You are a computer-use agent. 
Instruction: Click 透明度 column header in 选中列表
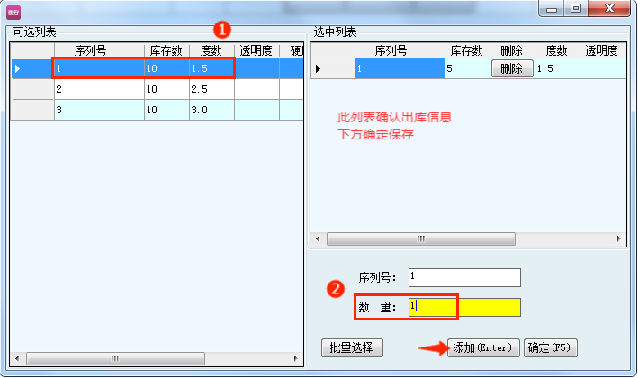click(x=601, y=50)
